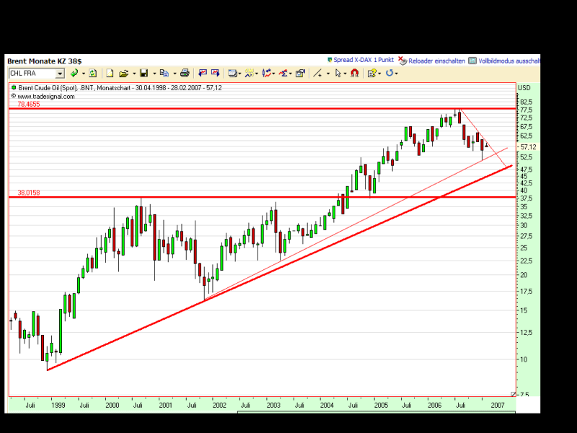Click the sigma formula icon
The width and height of the screenshot is (577, 433).
pos(283,74)
